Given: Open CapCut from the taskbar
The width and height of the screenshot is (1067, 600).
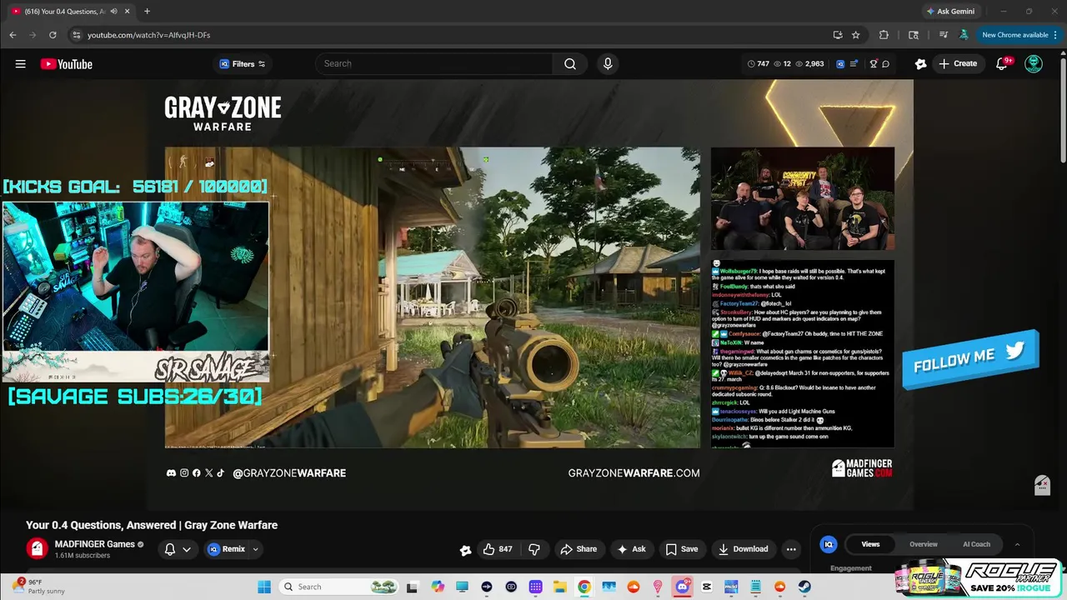Looking at the screenshot, I should click(707, 587).
